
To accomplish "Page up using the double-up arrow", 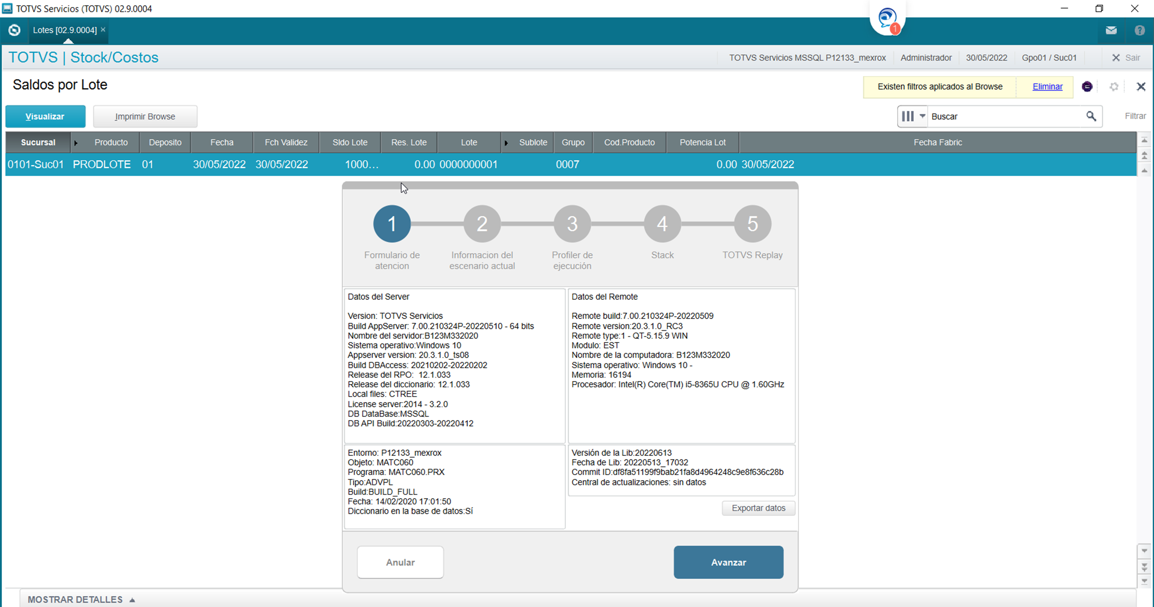I will point(1144,155).
